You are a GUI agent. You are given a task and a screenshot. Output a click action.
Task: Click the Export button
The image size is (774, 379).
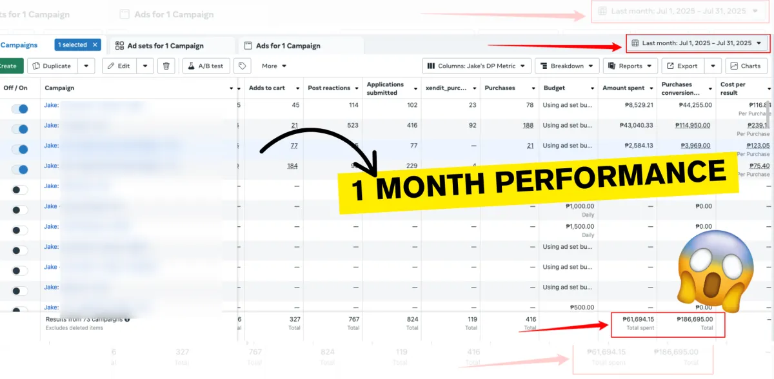pyautogui.click(x=683, y=66)
